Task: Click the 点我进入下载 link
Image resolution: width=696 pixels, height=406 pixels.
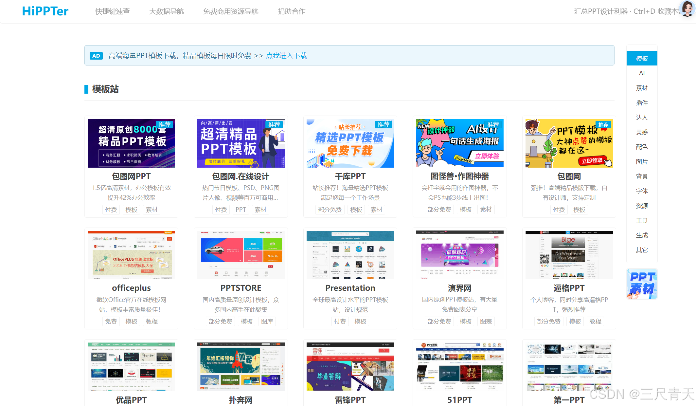Action: (x=286, y=56)
